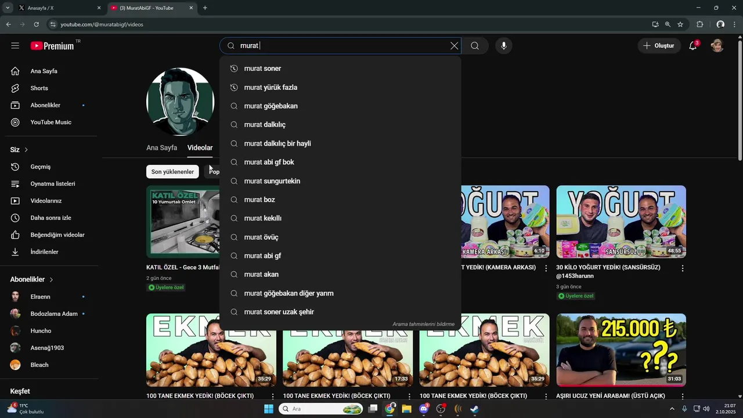Clear the search box with the X
Image resolution: width=743 pixels, height=418 pixels.
tap(454, 46)
